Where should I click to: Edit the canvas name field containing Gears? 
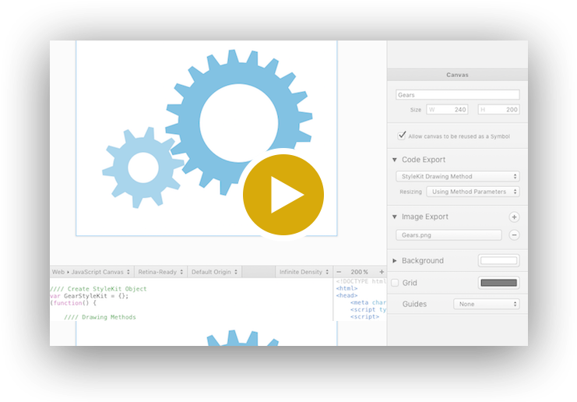457,94
